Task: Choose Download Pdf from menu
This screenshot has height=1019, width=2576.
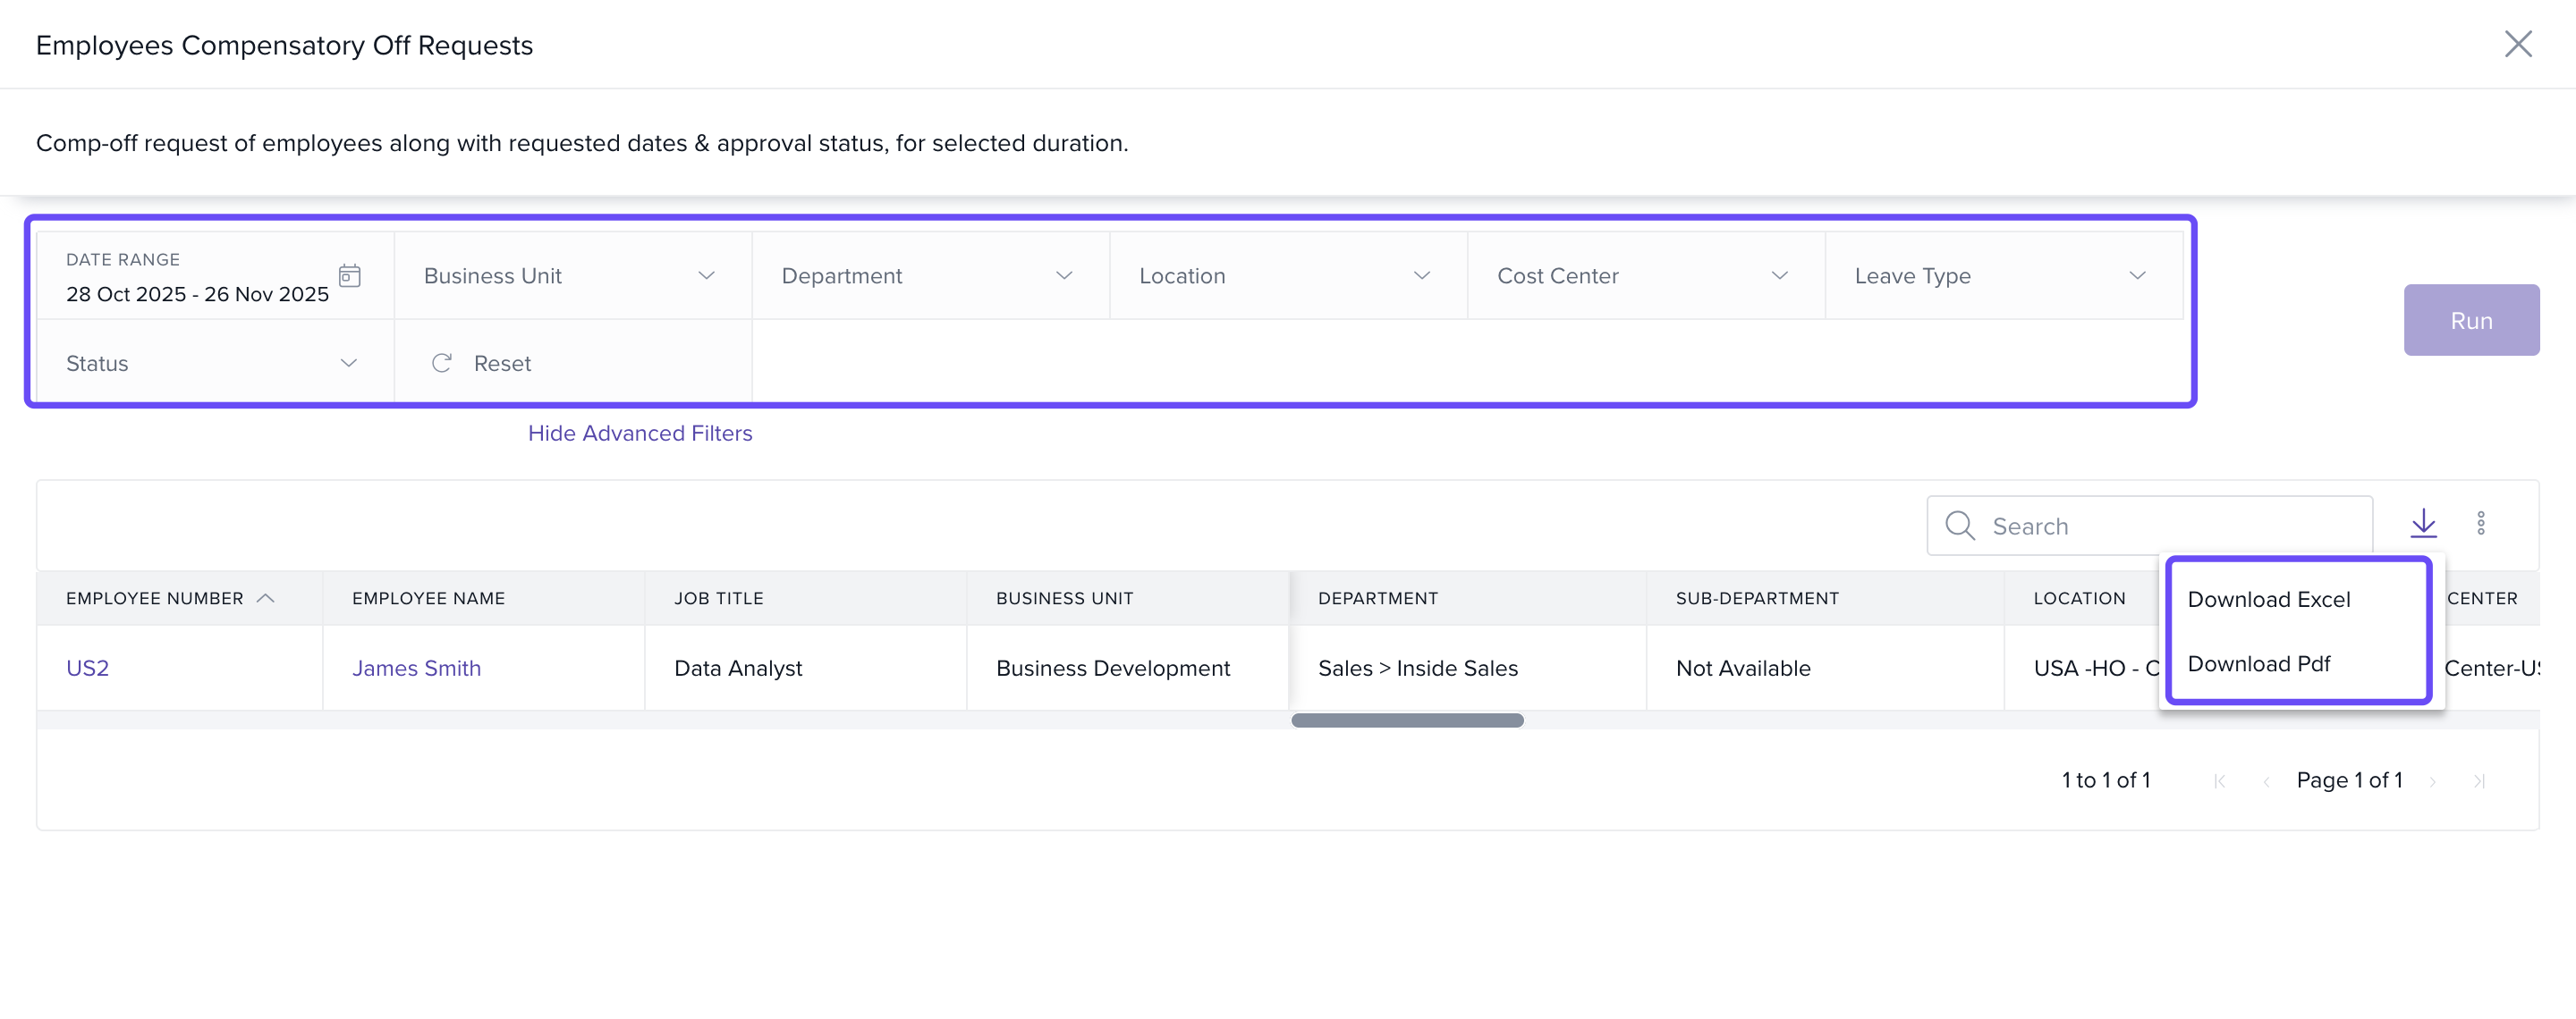Action: click(x=2258, y=664)
